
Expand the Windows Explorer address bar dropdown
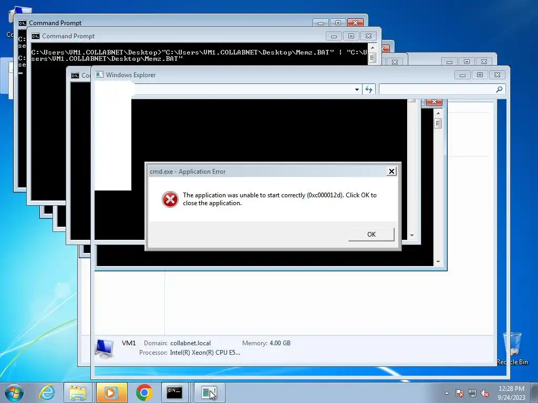click(x=357, y=89)
